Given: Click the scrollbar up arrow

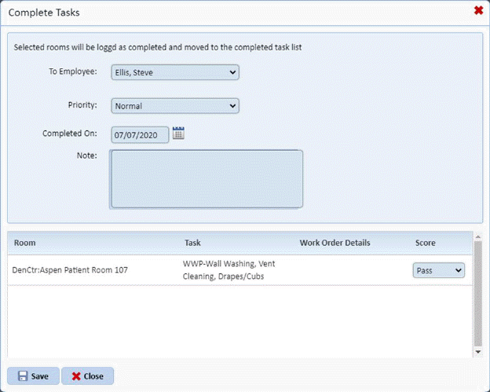Looking at the screenshot, I should pos(478,236).
